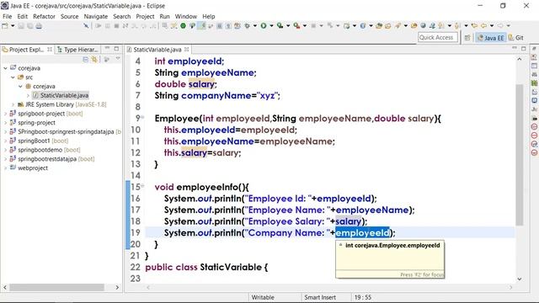Open the Window menu

(185, 16)
